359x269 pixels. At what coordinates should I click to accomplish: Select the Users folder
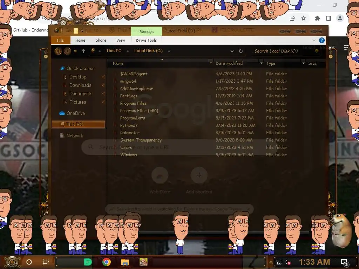pos(126,147)
